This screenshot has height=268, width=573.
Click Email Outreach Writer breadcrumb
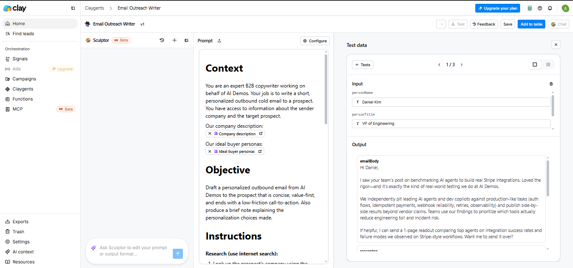tap(139, 8)
